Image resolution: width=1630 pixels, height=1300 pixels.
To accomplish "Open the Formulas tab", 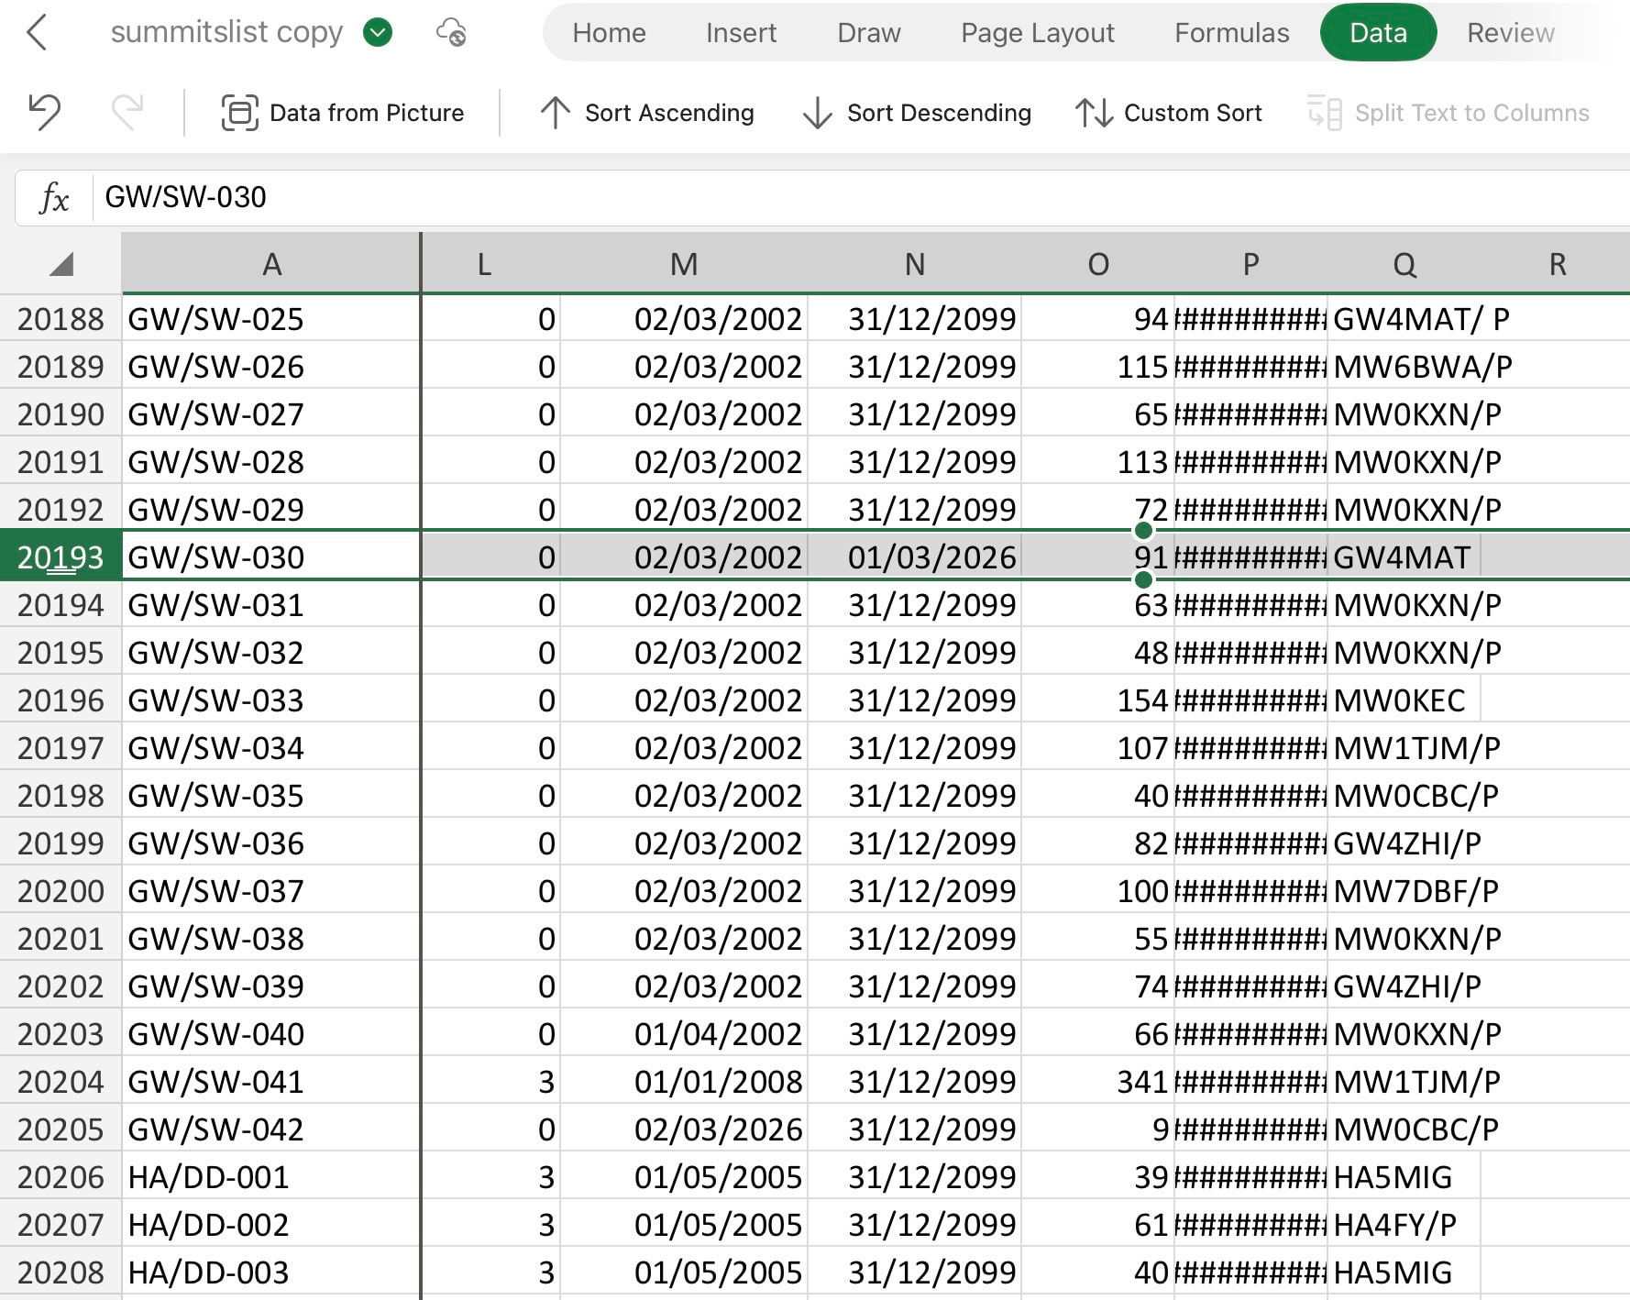I will (x=1231, y=33).
